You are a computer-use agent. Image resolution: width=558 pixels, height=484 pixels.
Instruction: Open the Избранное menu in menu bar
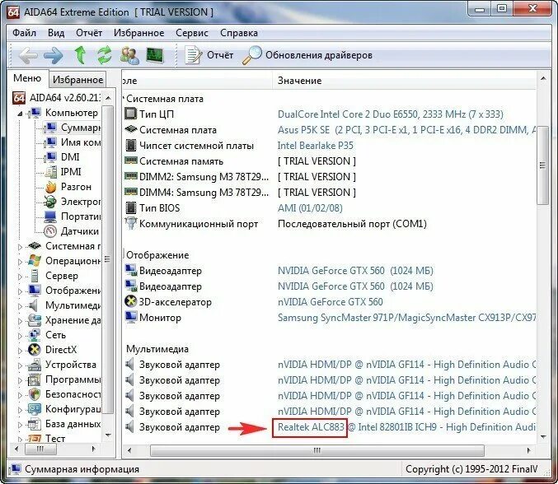138,33
